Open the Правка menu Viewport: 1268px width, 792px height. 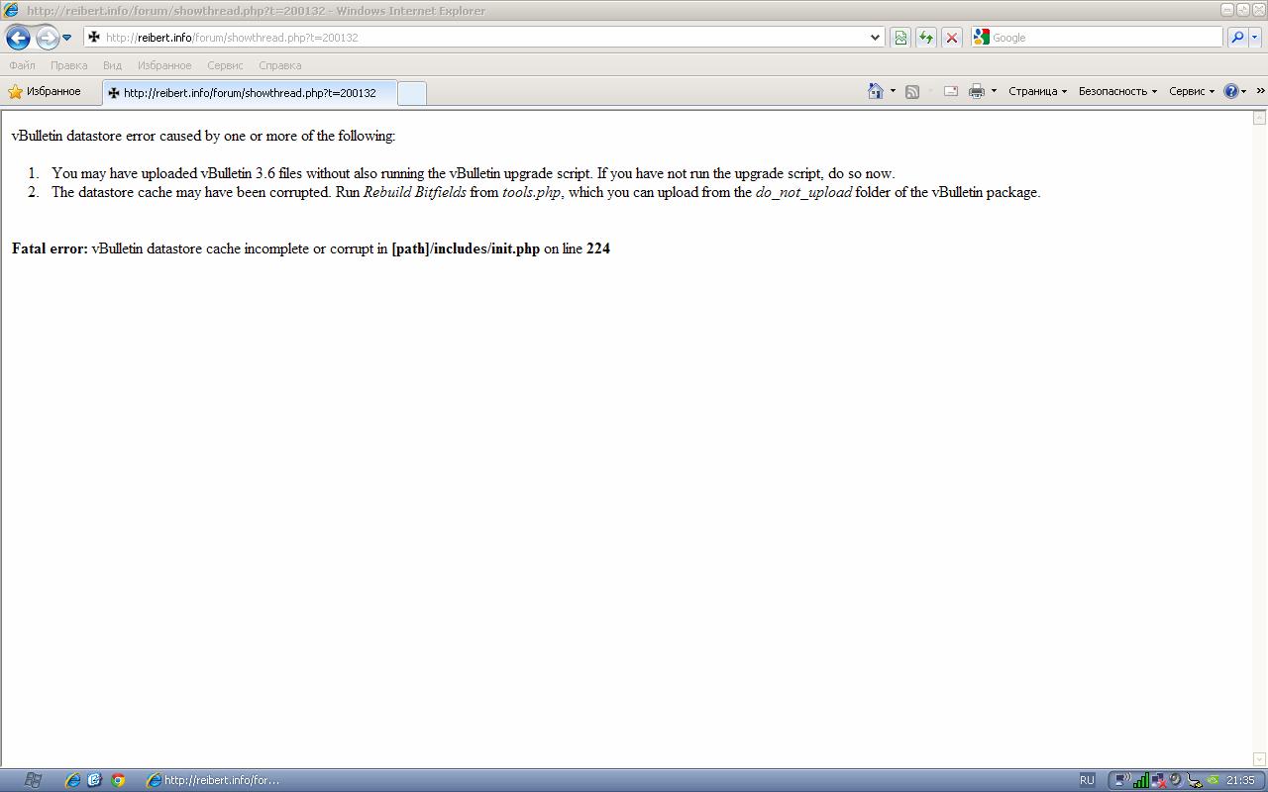coord(68,65)
